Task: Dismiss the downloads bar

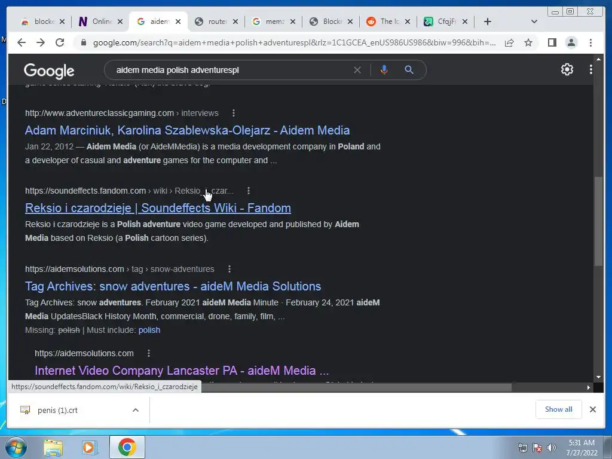Action: coord(592,409)
